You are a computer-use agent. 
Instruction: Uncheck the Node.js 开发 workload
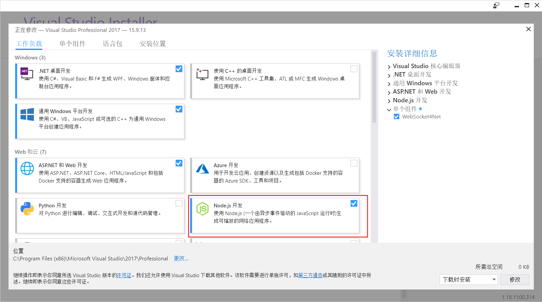click(x=354, y=203)
